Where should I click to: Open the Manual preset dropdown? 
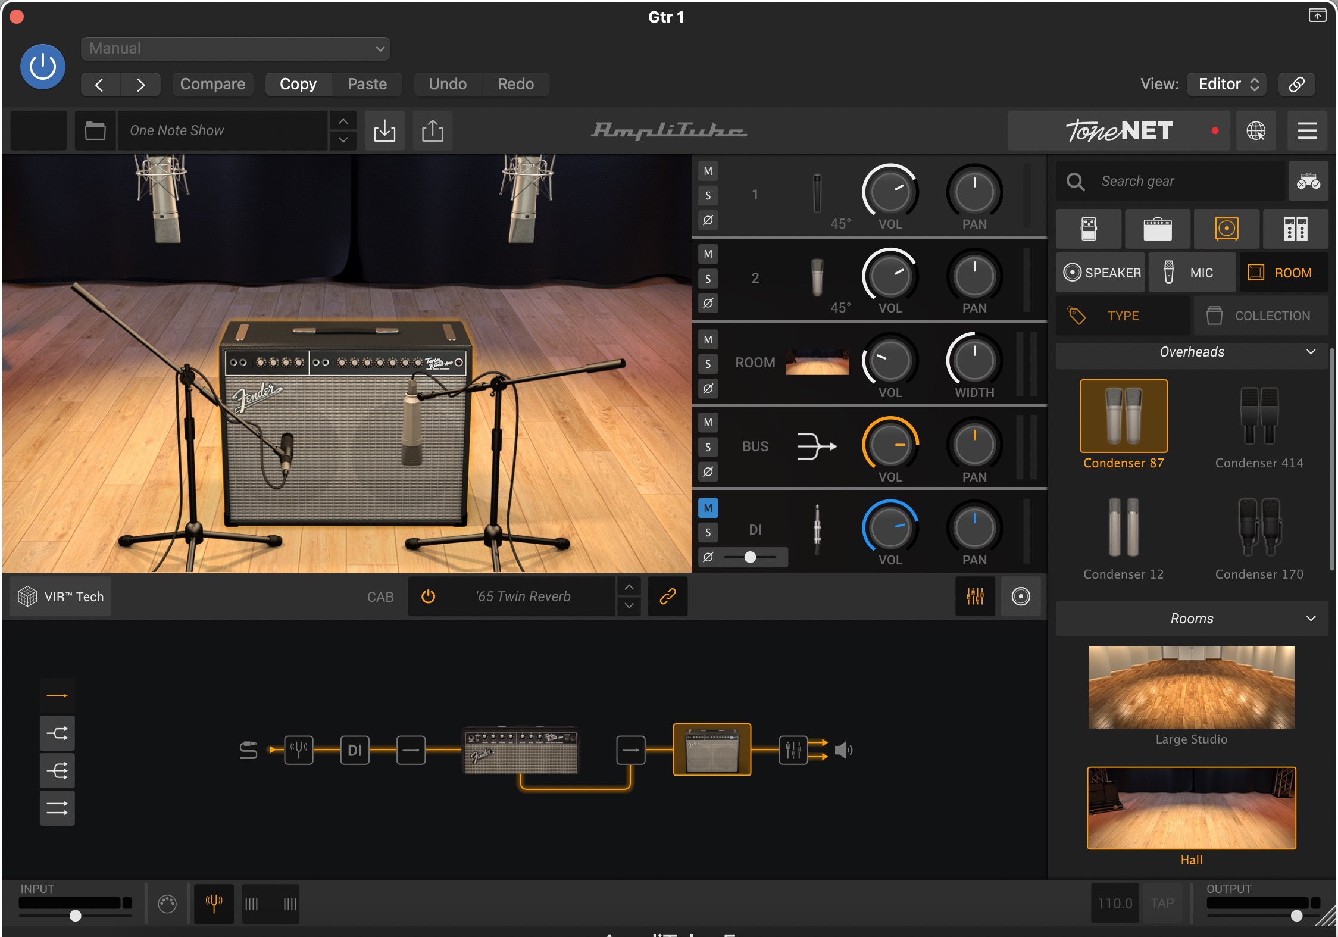tap(236, 49)
